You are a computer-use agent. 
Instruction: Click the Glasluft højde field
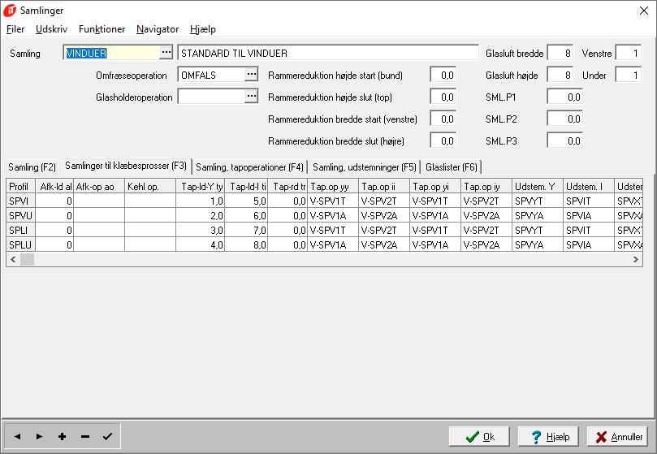(560, 75)
